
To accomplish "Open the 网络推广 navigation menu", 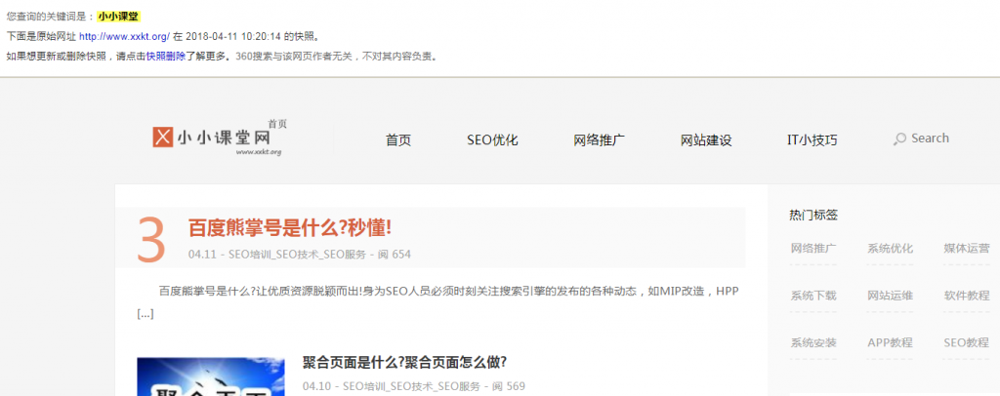I will click(599, 140).
